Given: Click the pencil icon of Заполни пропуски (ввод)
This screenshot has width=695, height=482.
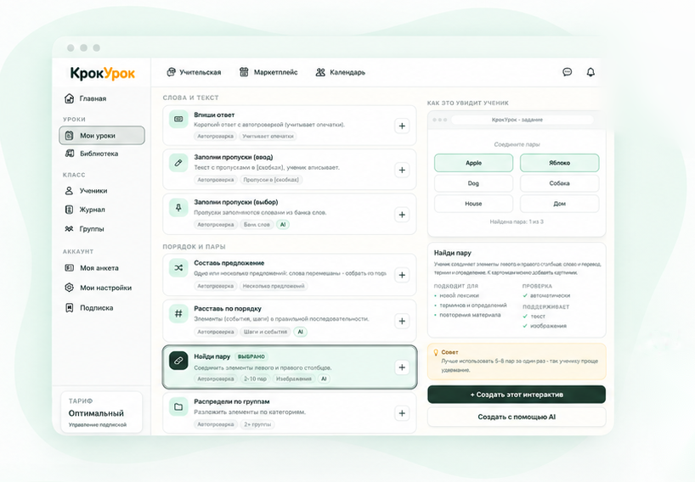Looking at the screenshot, I should tap(178, 163).
